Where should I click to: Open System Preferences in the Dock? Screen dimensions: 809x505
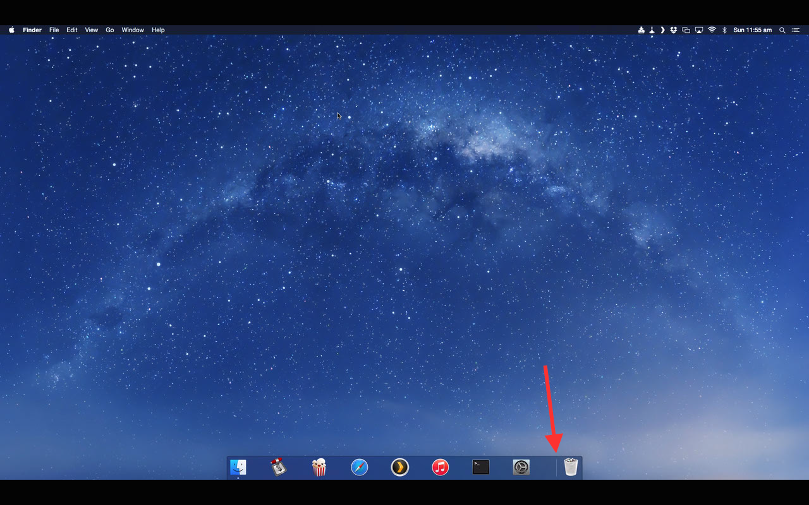(x=521, y=467)
